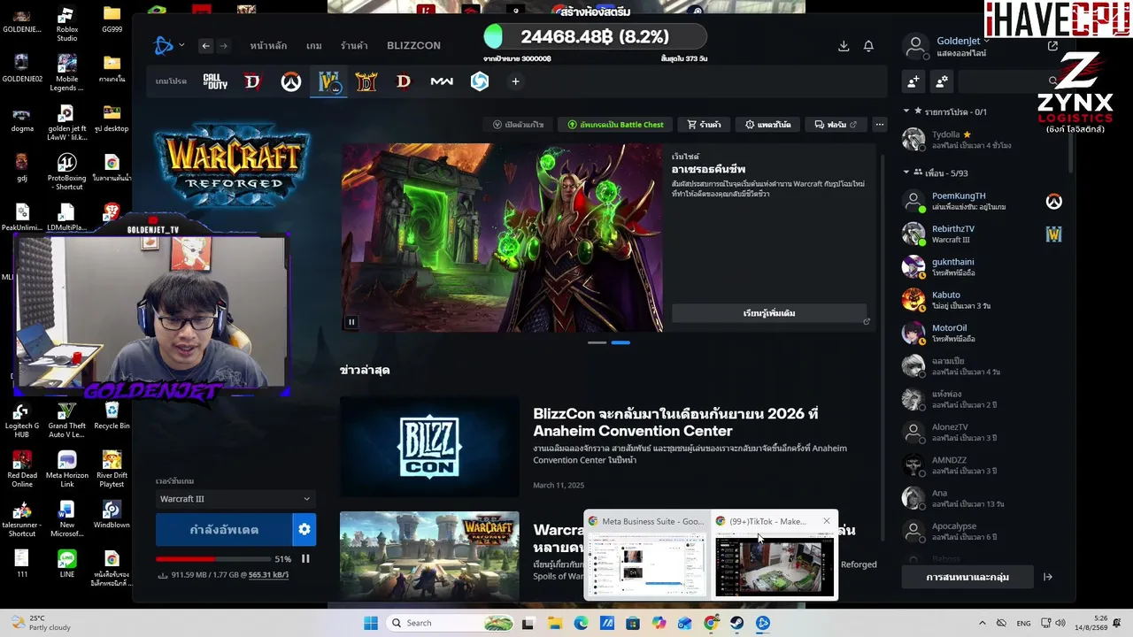Pause the news carousel autoplay

[351, 322]
